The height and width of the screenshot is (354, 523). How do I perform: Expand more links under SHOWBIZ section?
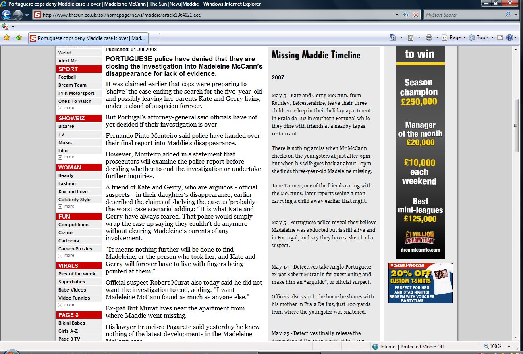click(66, 157)
